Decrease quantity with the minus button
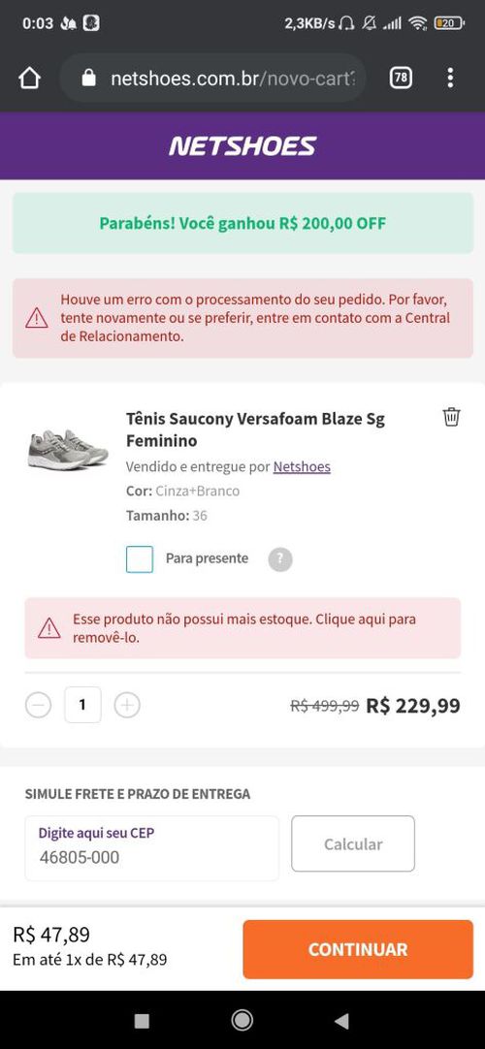Screen dimensions: 485x1049 (x=38, y=705)
